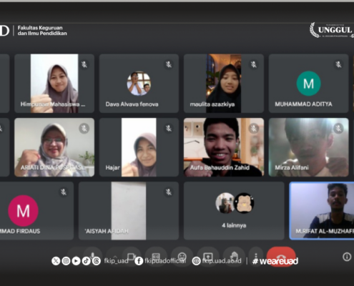Select the Himpunan Mahasiswa video feed
The image size is (354, 286).
tap(54, 84)
